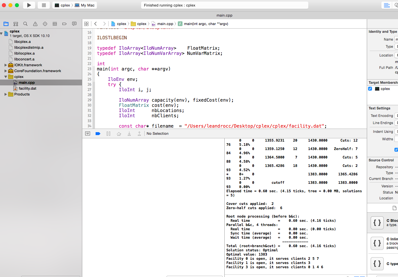Click the C Inline code snippet icon
The width and height of the screenshot is (398, 277).
[x=377, y=243]
